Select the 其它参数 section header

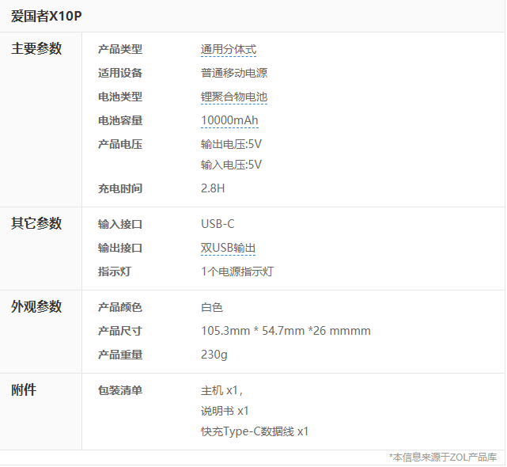pyautogui.click(x=36, y=223)
